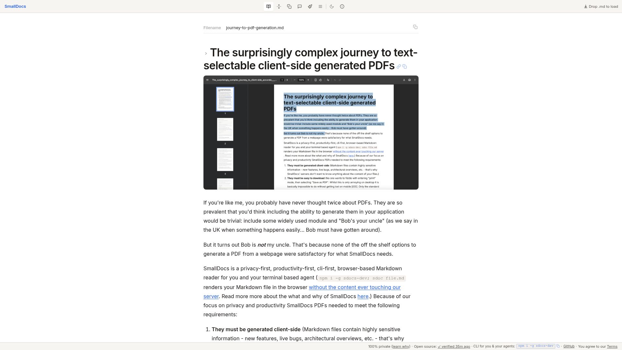
Task: Click the split arrows toolbar icon
Action: click(x=279, y=6)
